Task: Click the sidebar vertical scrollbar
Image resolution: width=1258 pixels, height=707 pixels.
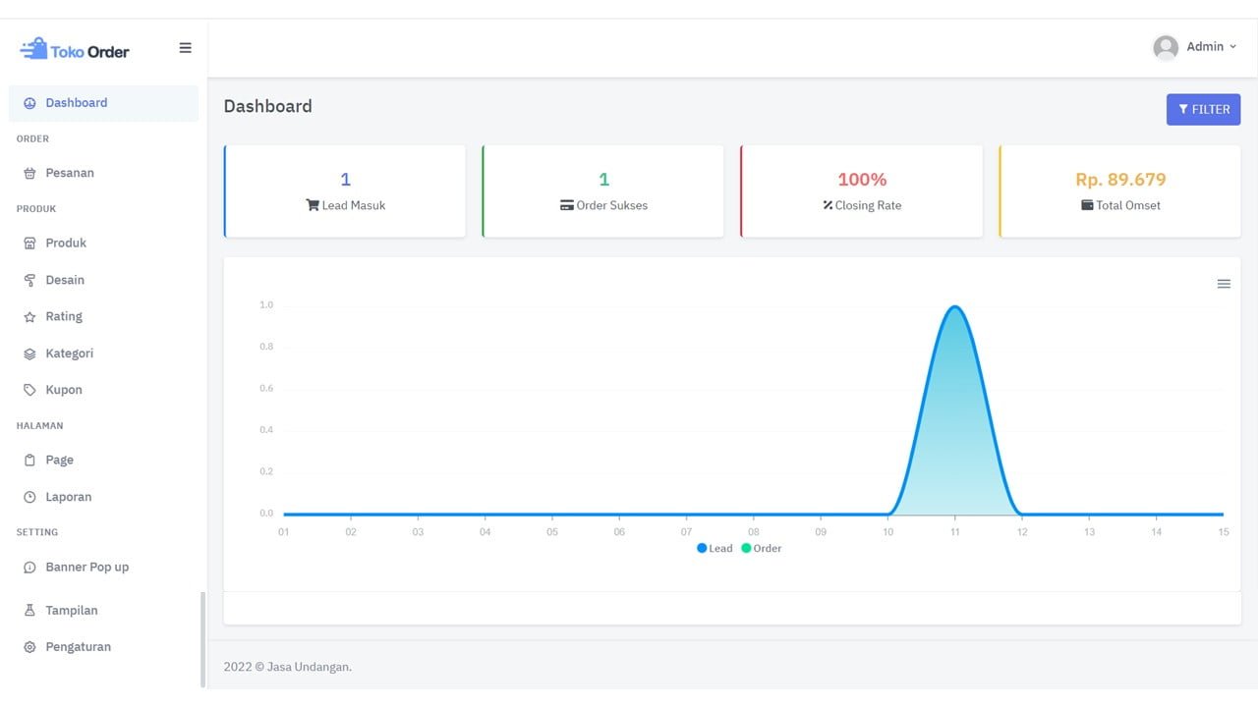Action: click(x=203, y=638)
